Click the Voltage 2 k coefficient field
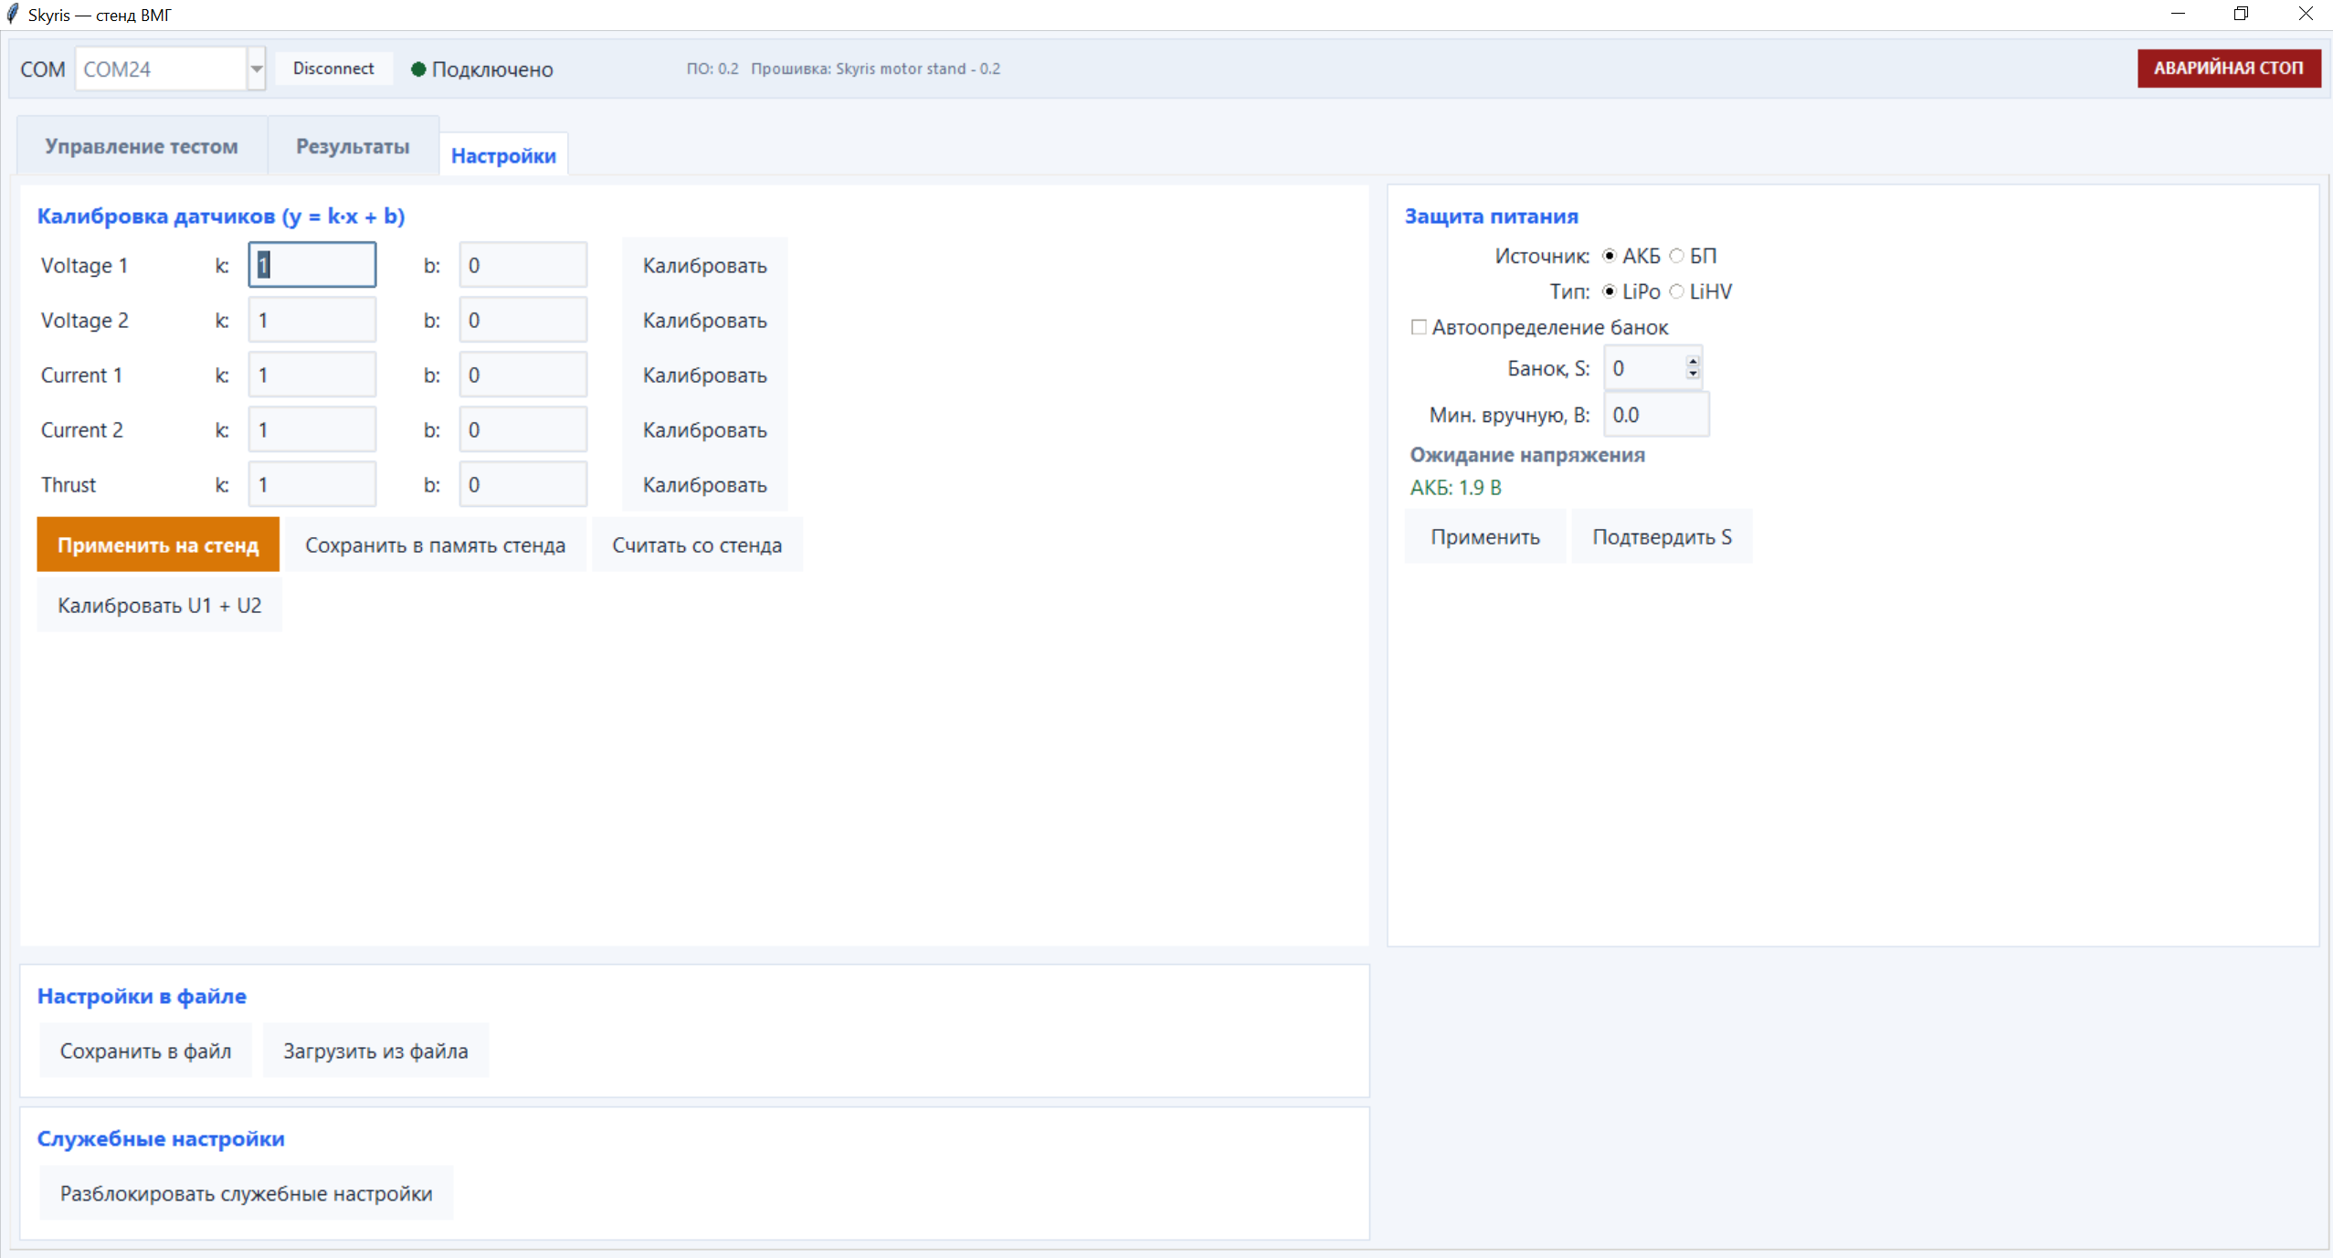 pos(312,320)
